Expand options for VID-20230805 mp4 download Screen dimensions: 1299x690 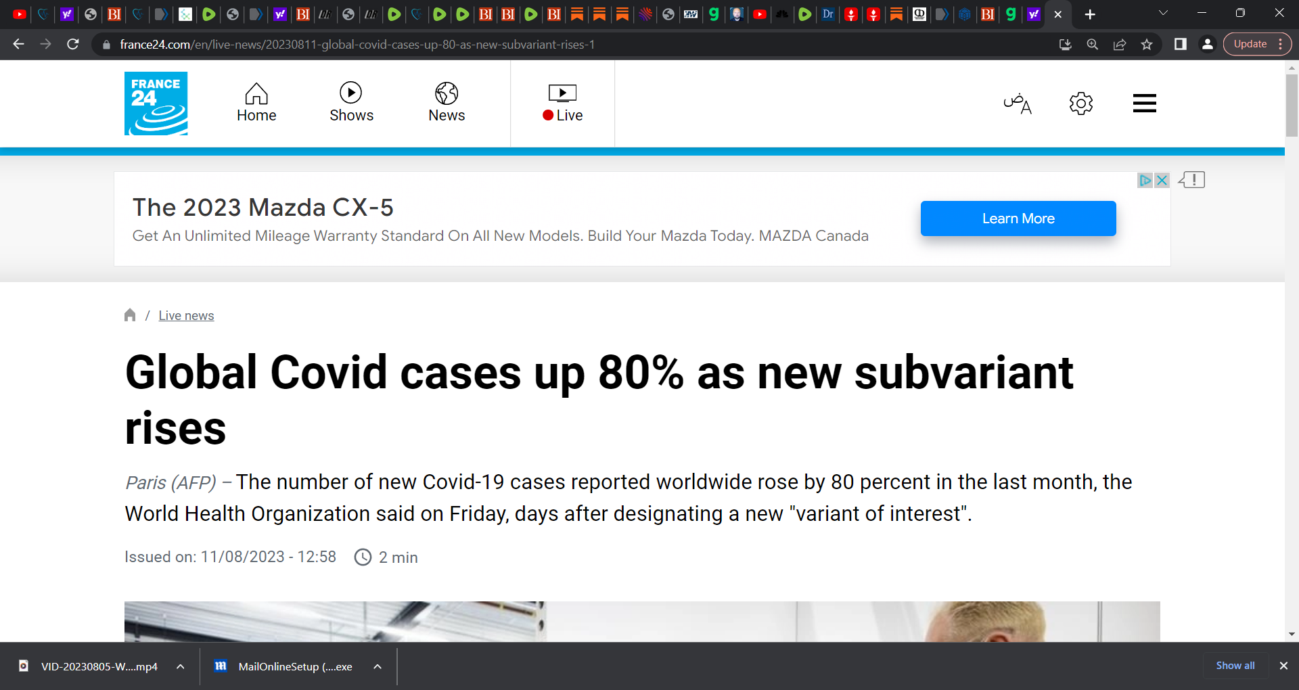pyautogui.click(x=180, y=666)
